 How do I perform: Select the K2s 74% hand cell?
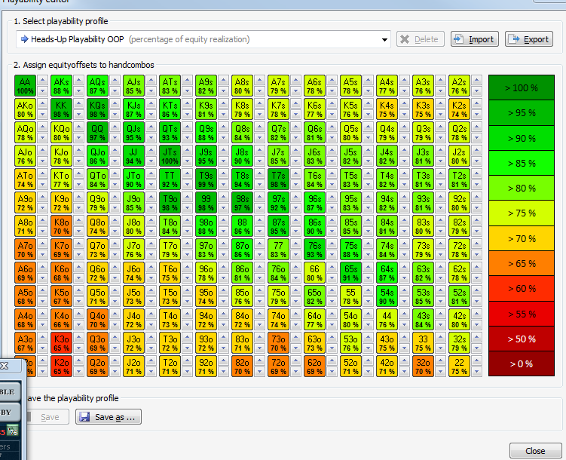click(x=459, y=109)
